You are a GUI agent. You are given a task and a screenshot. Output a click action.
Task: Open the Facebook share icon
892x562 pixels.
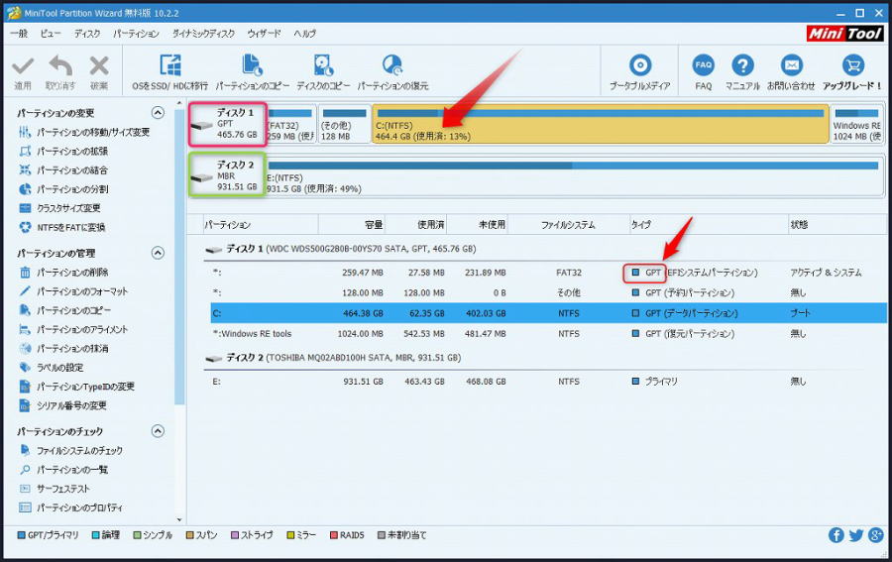836,534
